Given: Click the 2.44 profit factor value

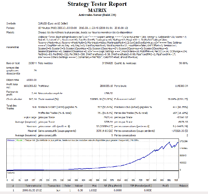Looking at the screenshot, I should [x=34, y=93].
